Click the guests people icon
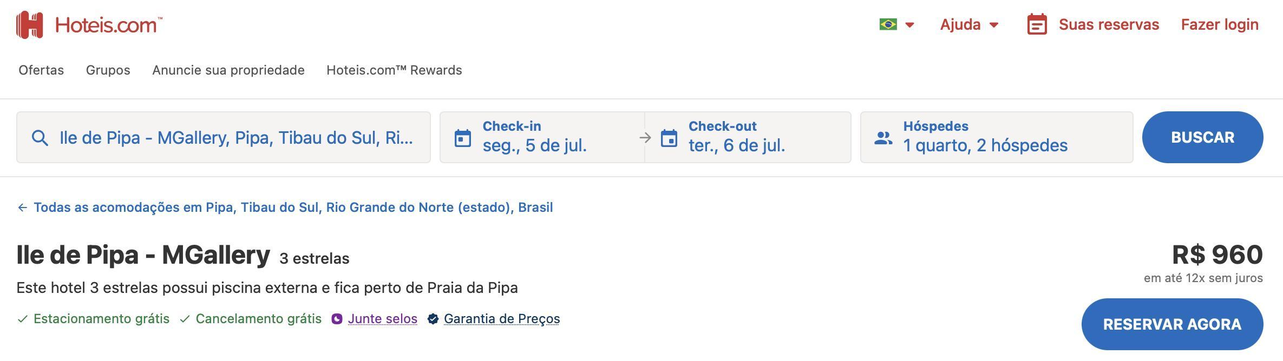Image resolution: width=1283 pixels, height=361 pixels. 883,138
